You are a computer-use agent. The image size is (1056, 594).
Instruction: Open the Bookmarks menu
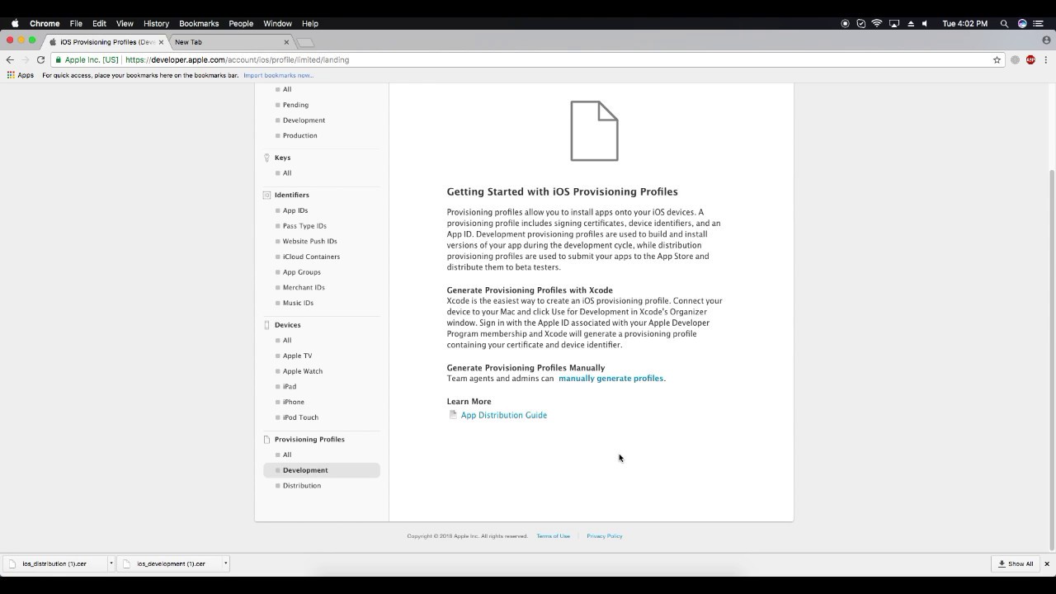199,23
